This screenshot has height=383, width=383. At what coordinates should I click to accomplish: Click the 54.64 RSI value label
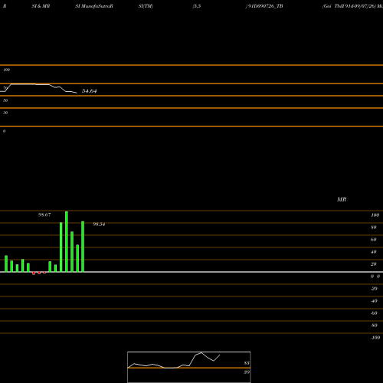point(89,91)
